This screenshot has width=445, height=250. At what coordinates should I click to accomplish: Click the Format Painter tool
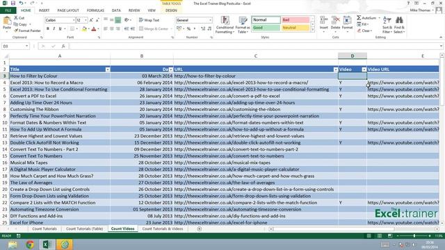[x=27, y=31]
